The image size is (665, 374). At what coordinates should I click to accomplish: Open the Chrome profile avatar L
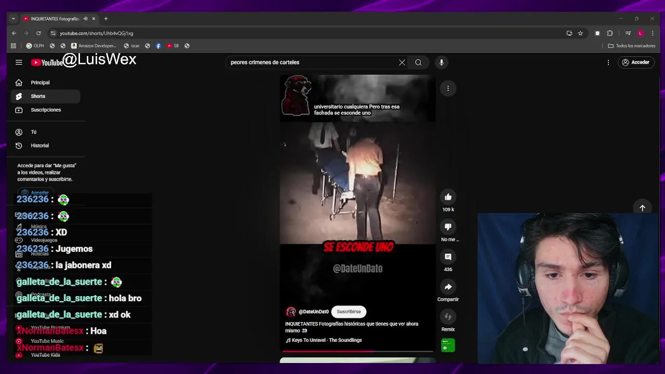pyautogui.click(x=641, y=33)
